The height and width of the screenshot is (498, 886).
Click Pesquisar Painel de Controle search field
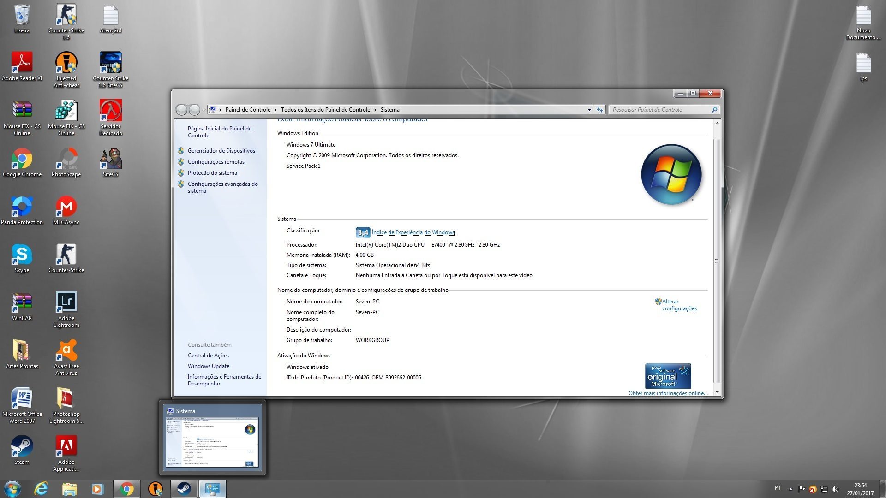[660, 110]
